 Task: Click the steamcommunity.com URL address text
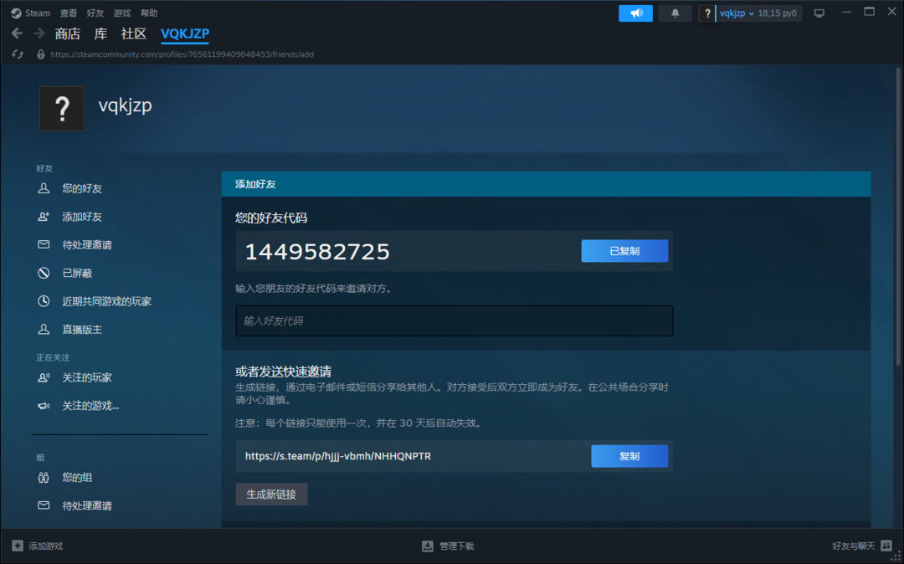pyautogui.click(x=182, y=54)
